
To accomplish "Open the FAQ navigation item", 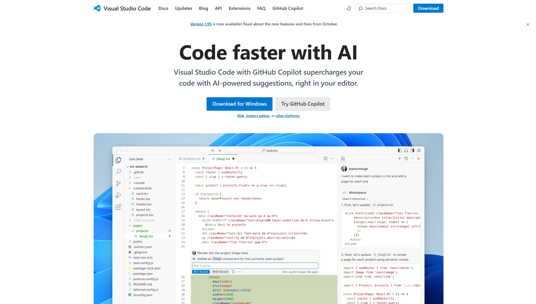I will 261,8.
